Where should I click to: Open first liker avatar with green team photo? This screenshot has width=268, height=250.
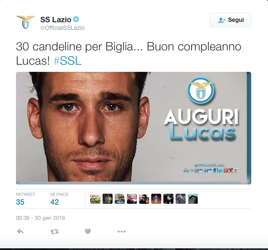coord(95,199)
